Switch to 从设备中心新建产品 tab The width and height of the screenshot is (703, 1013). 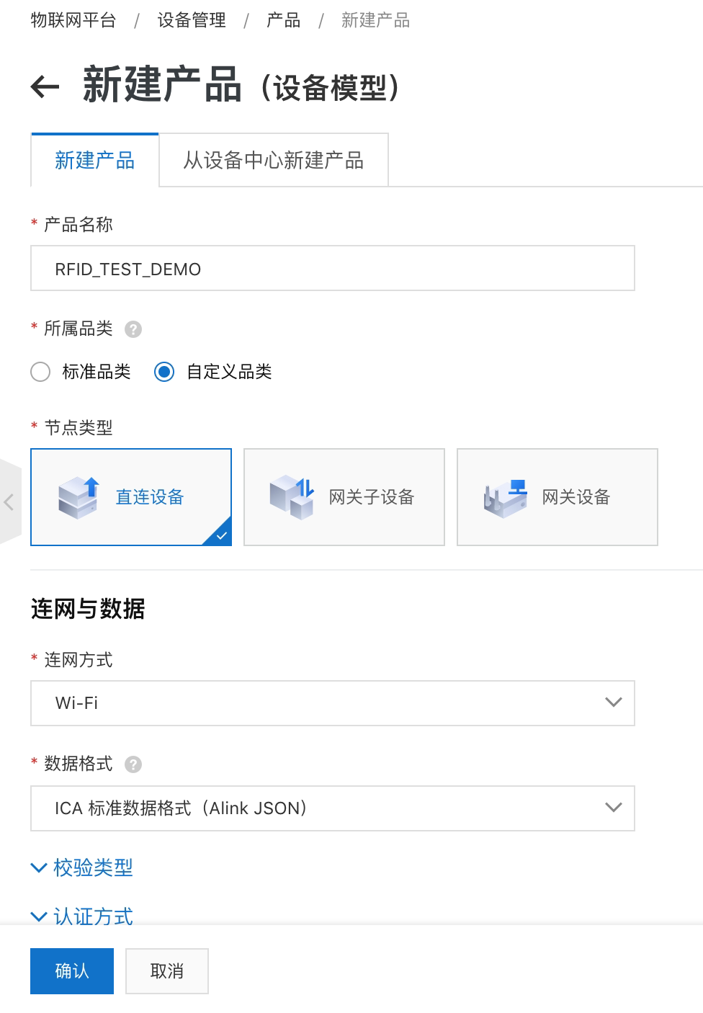pos(273,160)
